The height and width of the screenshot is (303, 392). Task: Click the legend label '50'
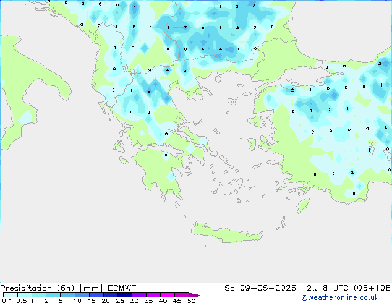[191, 301]
